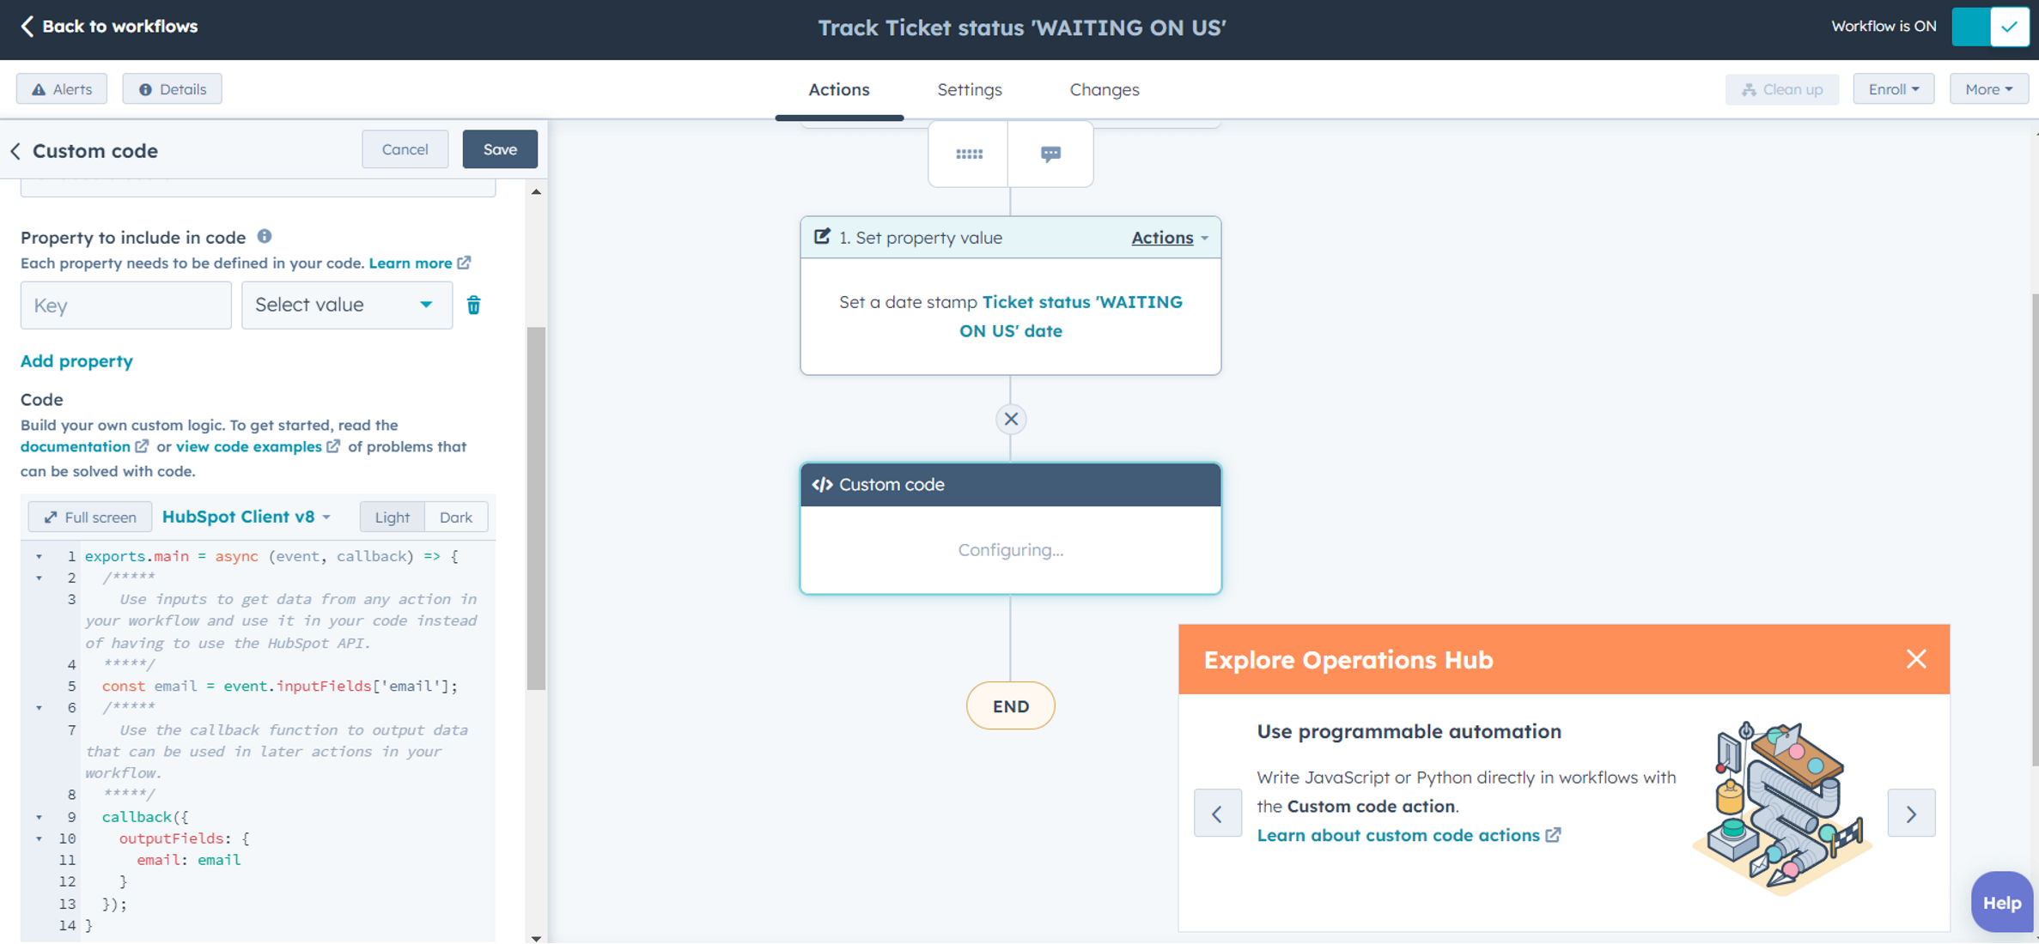The width and height of the screenshot is (2039, 944).
Task: Go to previous Operations Hub slide
Action: pyautogui.click(x=1217, y=814)
